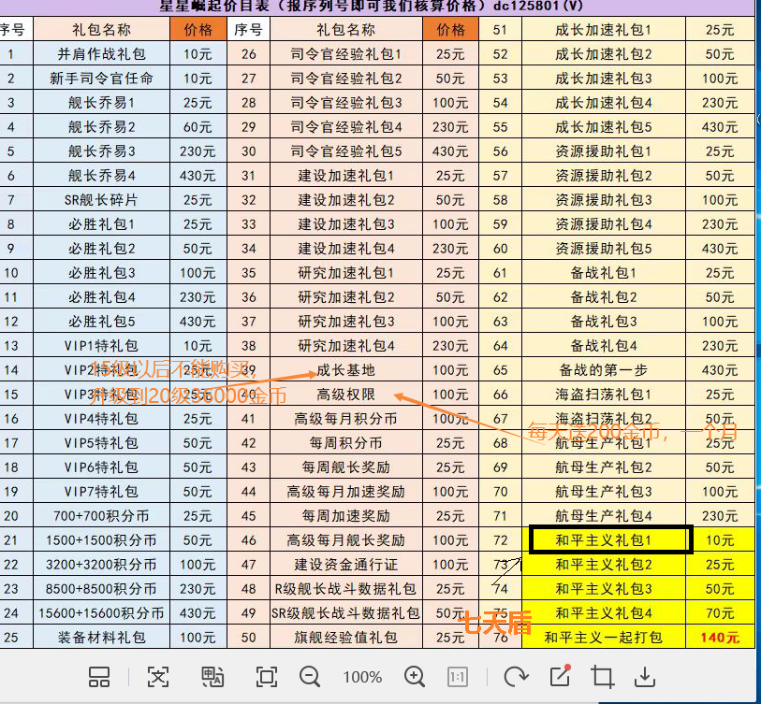The width and height of the screenshot is (761, 704).
Task: Click the 必胜礼包3 cell
Action: point(101,272)
